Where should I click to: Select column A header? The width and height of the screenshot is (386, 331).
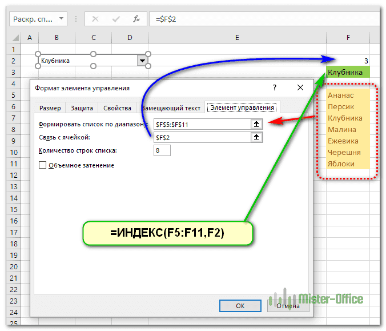[x=30, y=38]
